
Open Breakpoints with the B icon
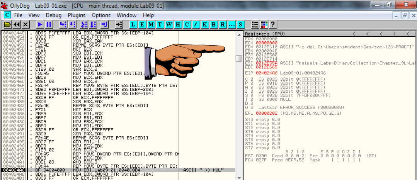click(x=214, y=25)
